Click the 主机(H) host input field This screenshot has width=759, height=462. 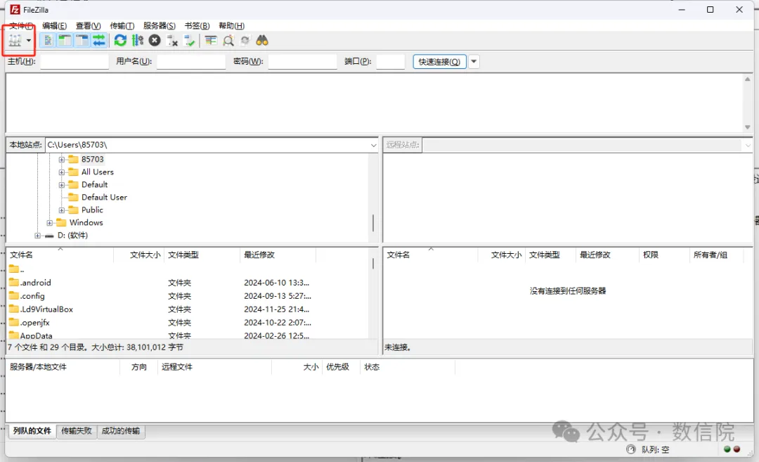pyautogui.click(x=74, y=62)
